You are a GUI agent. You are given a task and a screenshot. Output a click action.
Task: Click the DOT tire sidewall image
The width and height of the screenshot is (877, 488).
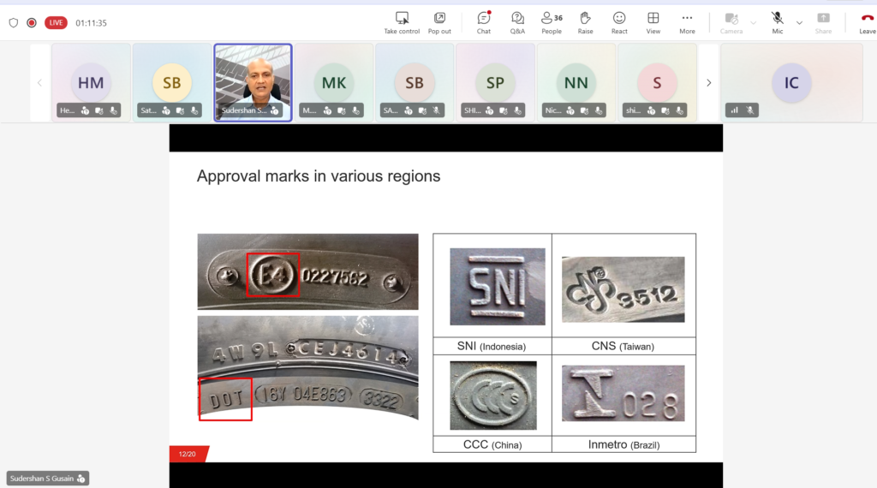click(307, 368)
